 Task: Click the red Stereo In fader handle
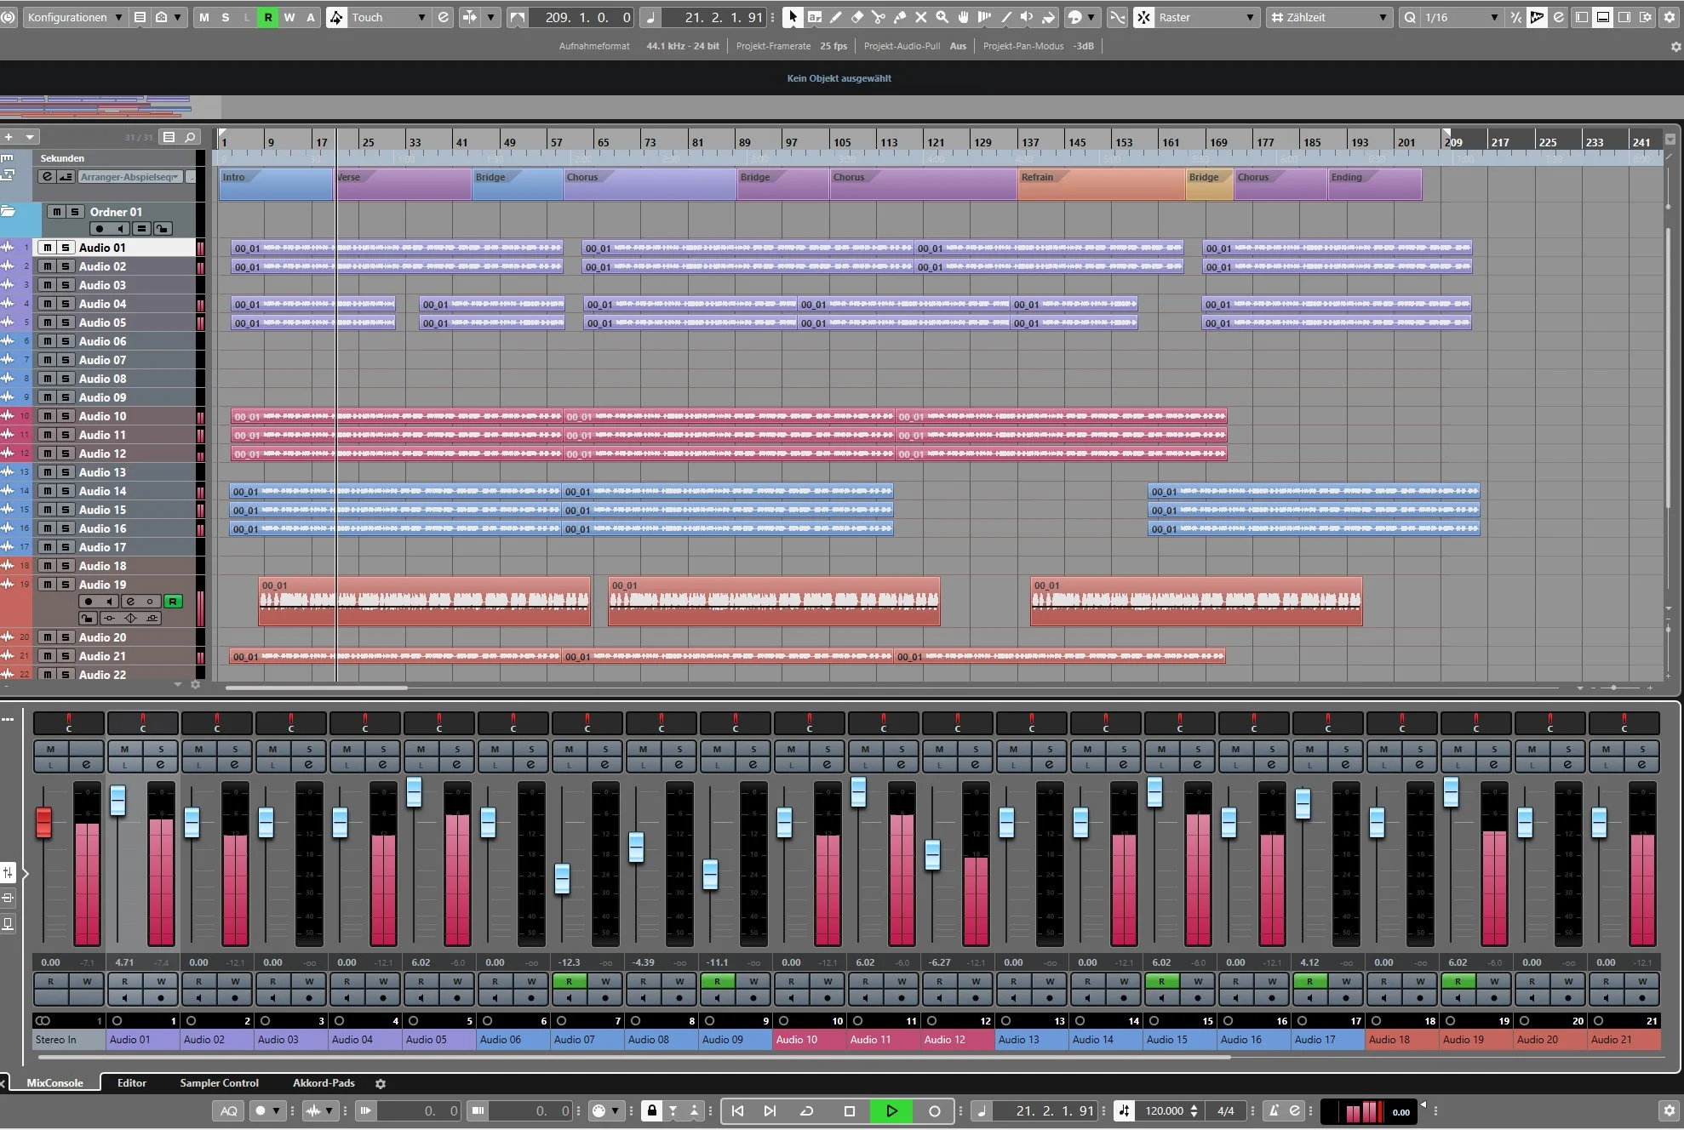click(43, 822)
